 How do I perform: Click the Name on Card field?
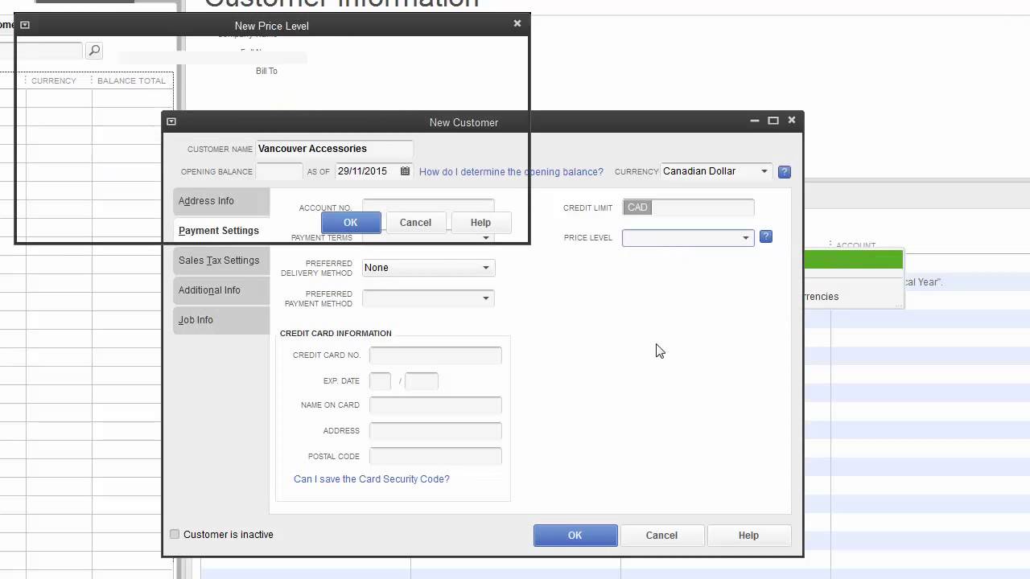pyautogui.click(x=435, y=405)
